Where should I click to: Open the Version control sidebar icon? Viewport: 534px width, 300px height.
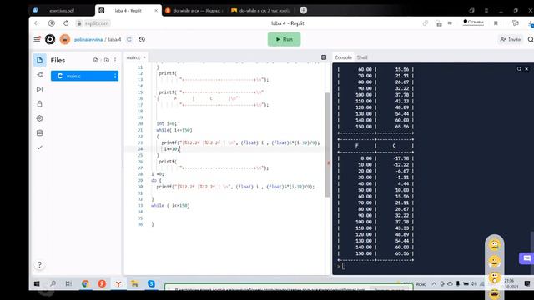pos(39,75)
